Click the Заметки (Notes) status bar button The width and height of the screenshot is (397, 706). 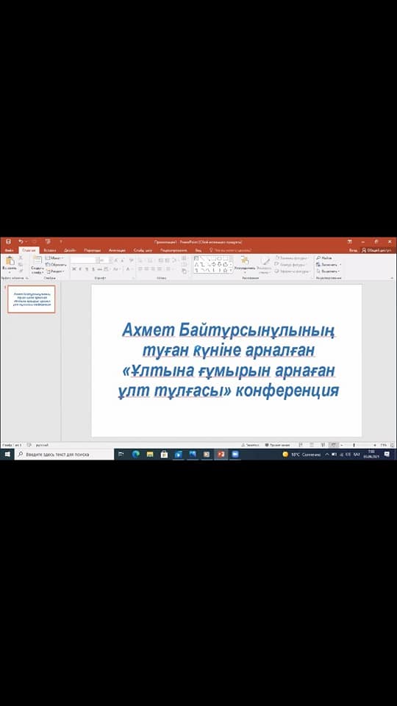[x=250, y=445]
